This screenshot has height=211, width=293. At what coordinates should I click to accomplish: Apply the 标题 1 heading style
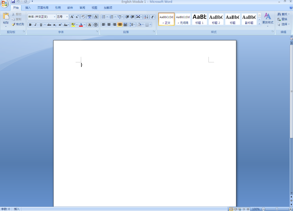coord(199,19)
